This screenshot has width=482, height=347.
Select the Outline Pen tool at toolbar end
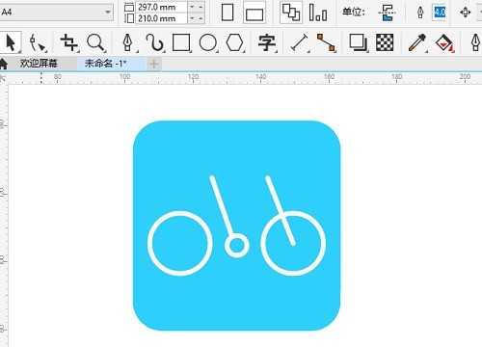(476, 42)
